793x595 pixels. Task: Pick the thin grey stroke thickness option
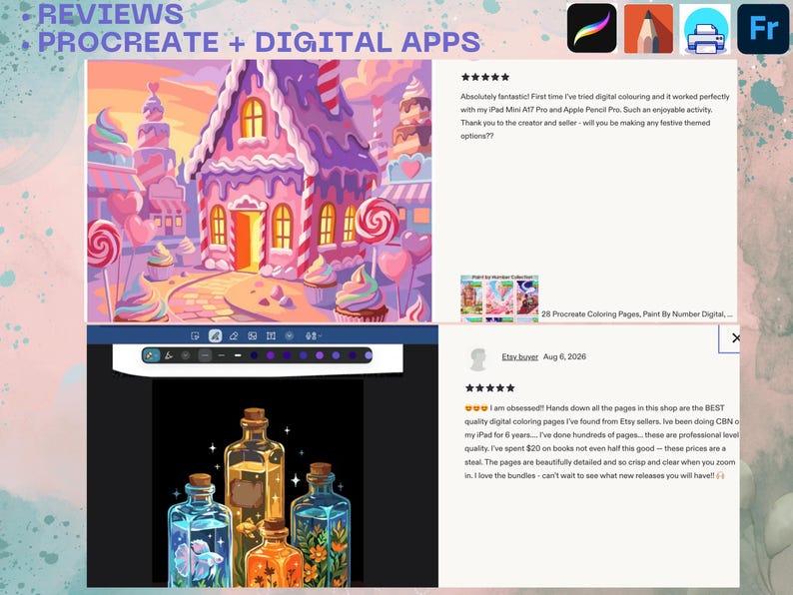click(x=221, y=355)
